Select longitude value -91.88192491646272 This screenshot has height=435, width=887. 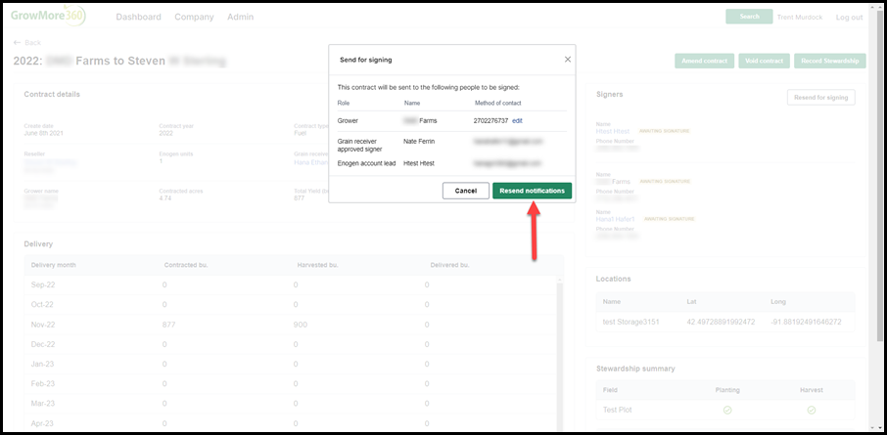pos(806,322)
